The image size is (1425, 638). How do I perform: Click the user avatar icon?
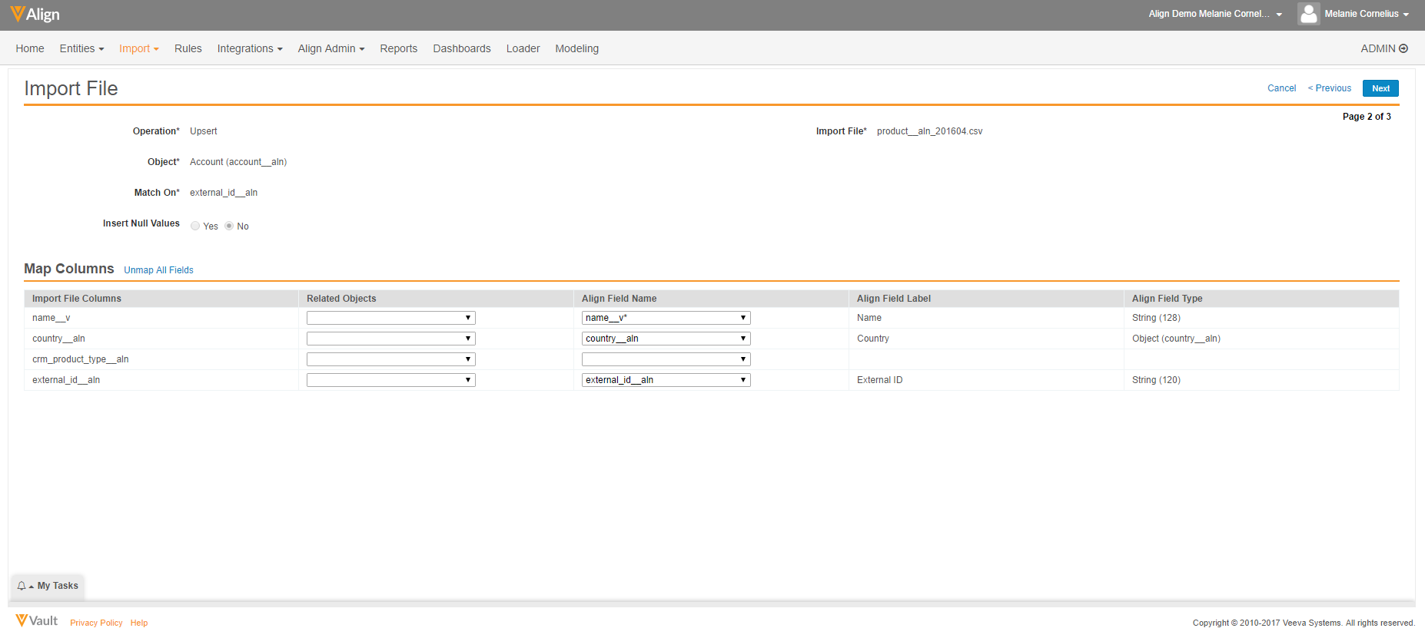tap(1308, 14)
